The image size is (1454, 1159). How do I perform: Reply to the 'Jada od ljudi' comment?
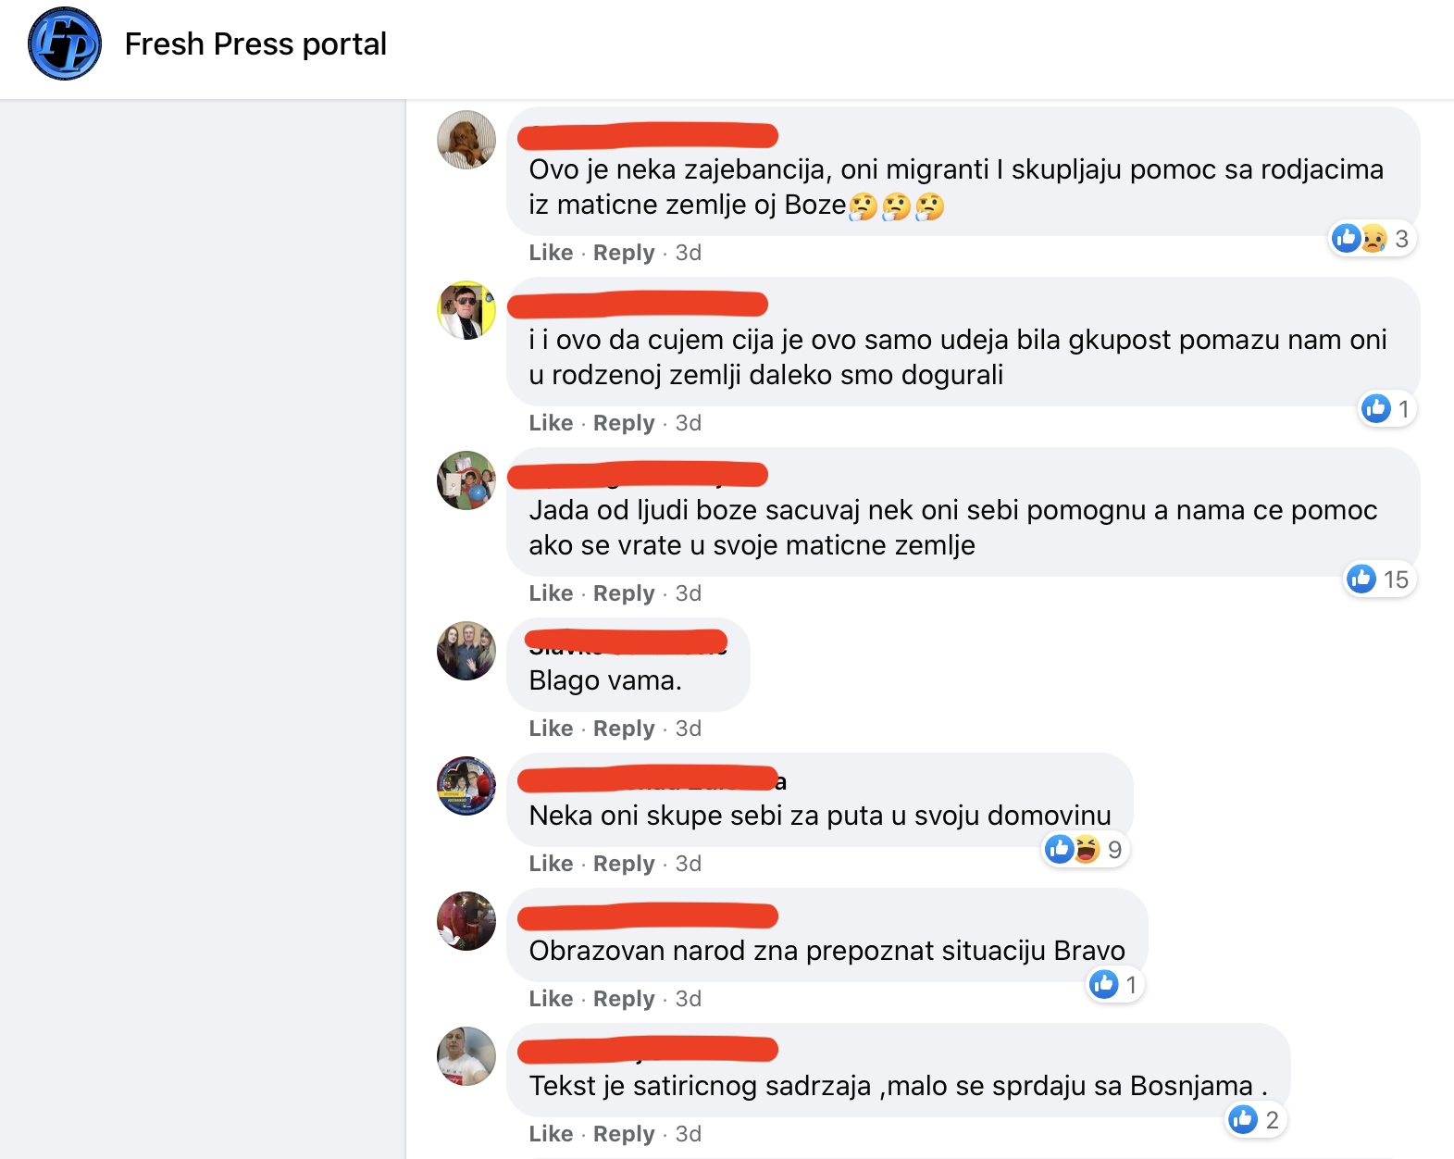pos(624,593)
